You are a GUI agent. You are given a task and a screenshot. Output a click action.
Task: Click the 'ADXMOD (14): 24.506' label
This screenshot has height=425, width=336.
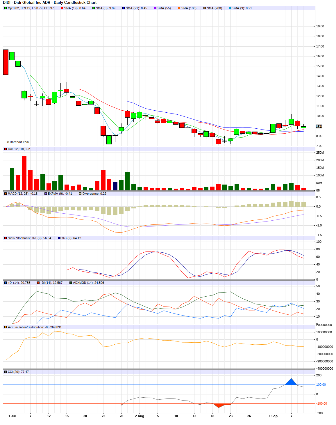[x=89, y=283]
